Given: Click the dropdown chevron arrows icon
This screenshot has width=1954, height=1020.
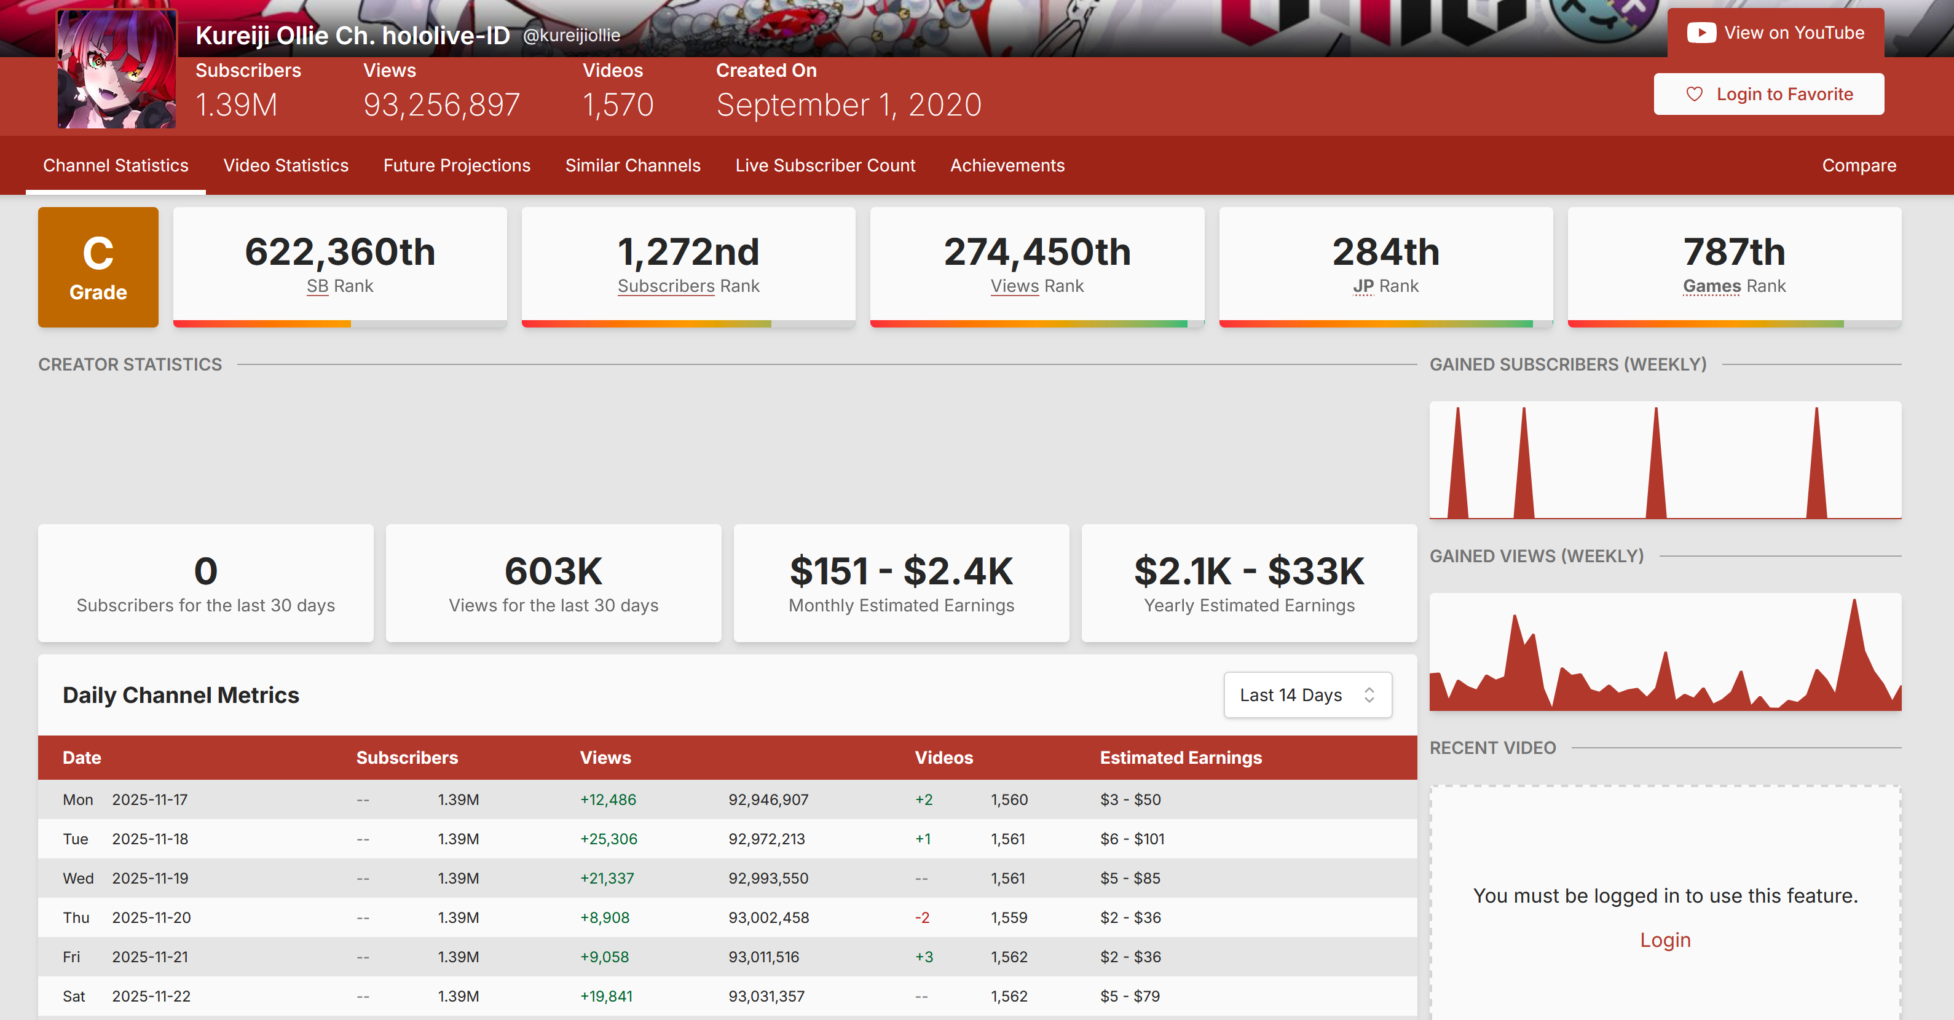Looking at the screenshot, I should [x=1369, y=695].
